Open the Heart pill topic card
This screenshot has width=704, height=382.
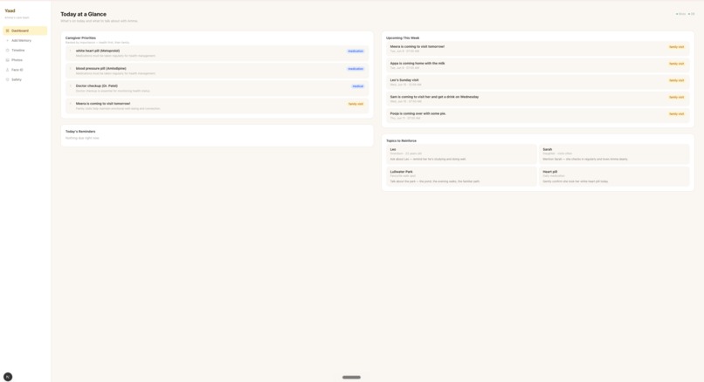point(614,176)
